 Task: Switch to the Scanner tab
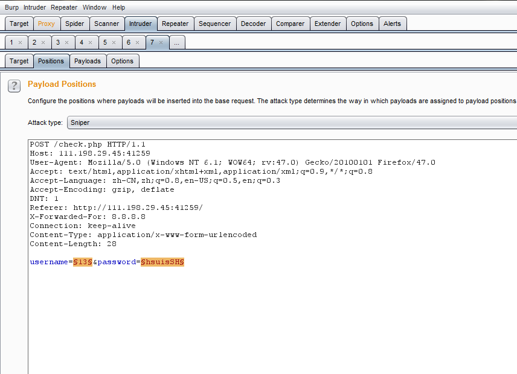[106, 24]
